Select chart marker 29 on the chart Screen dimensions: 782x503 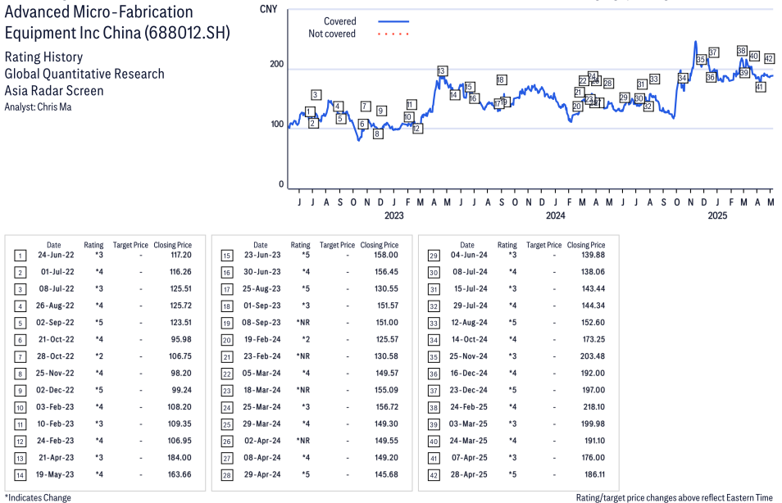625,97
